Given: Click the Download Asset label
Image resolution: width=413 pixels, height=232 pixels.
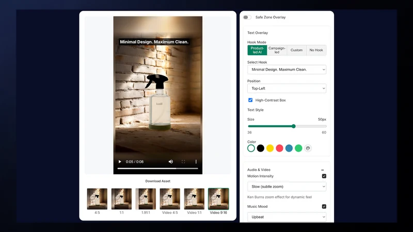Looking at the screenshot, I should pyautogui.click(x=158, y=181).
